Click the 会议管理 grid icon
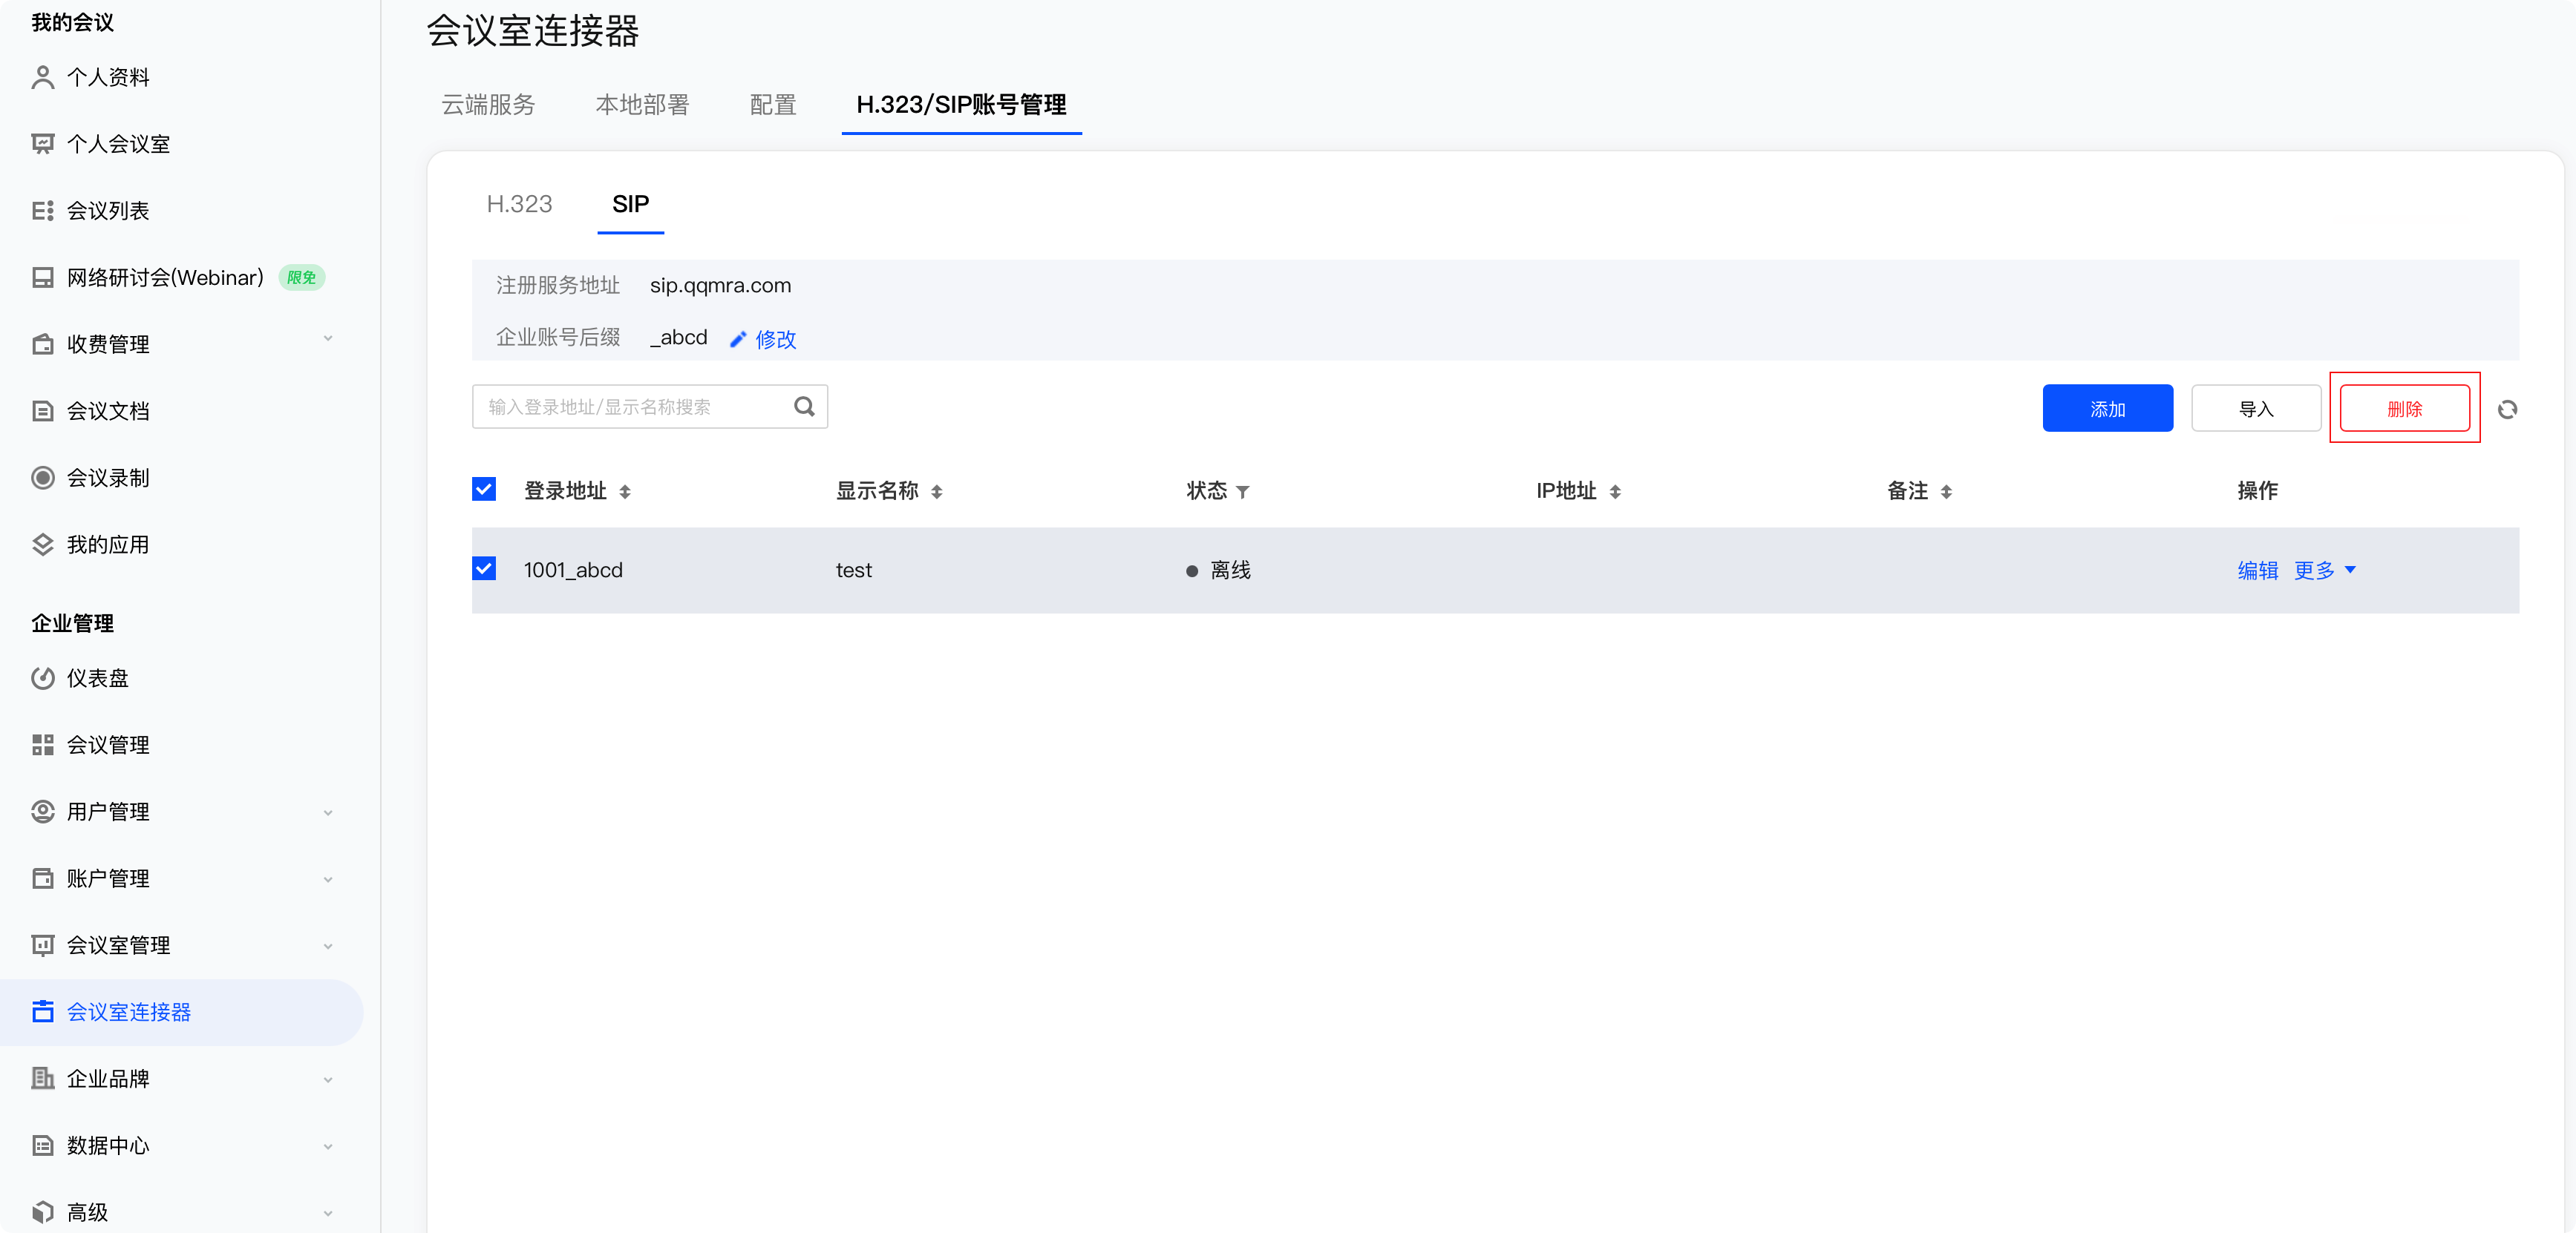The height and width of the screenshot is (1233, 2576). 42,746
